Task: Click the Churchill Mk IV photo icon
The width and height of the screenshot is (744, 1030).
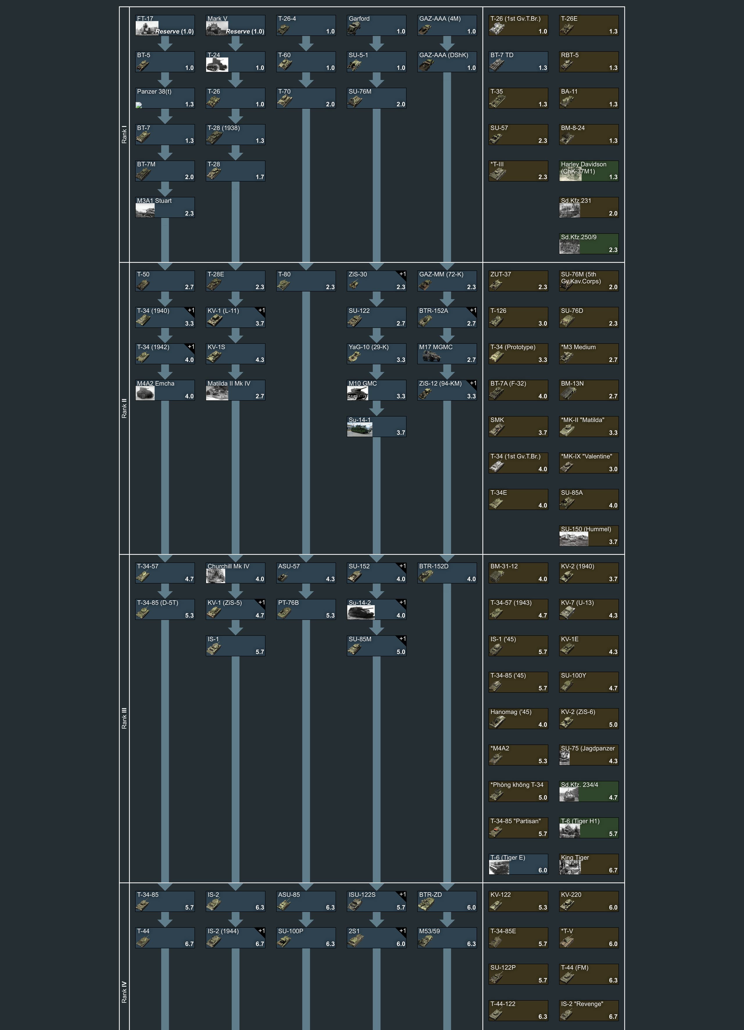Action: click(x=215, y=576)
